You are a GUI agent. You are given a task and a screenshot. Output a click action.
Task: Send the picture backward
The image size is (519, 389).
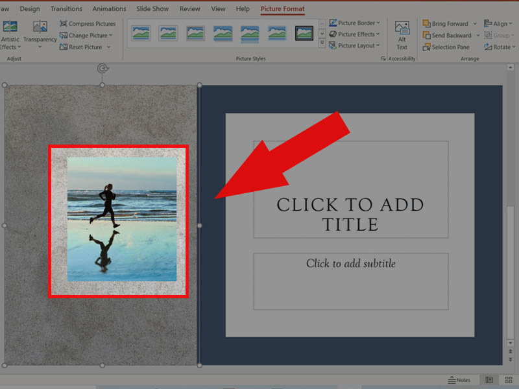(449, 35)
